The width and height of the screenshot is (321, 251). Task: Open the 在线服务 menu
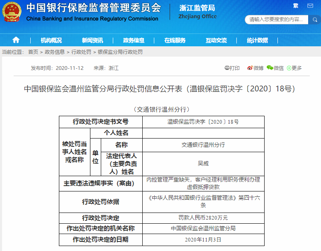[175, 40]
